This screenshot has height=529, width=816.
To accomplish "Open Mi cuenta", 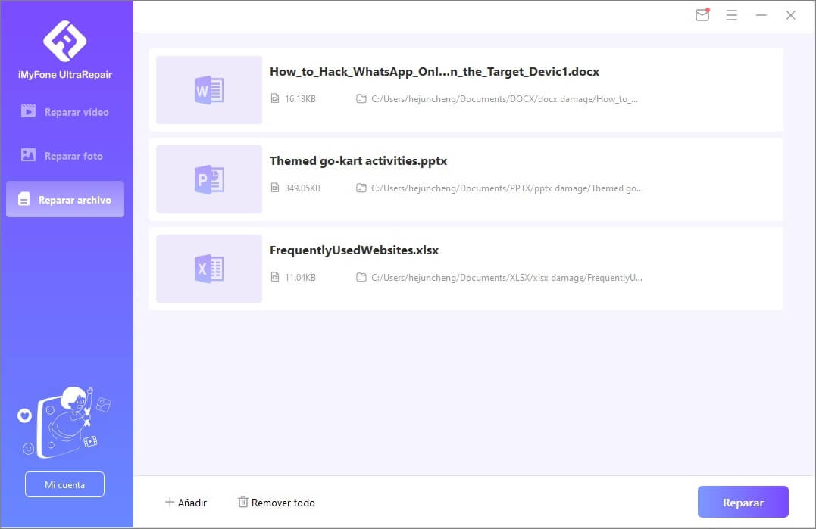I will (x=64, y=484).
